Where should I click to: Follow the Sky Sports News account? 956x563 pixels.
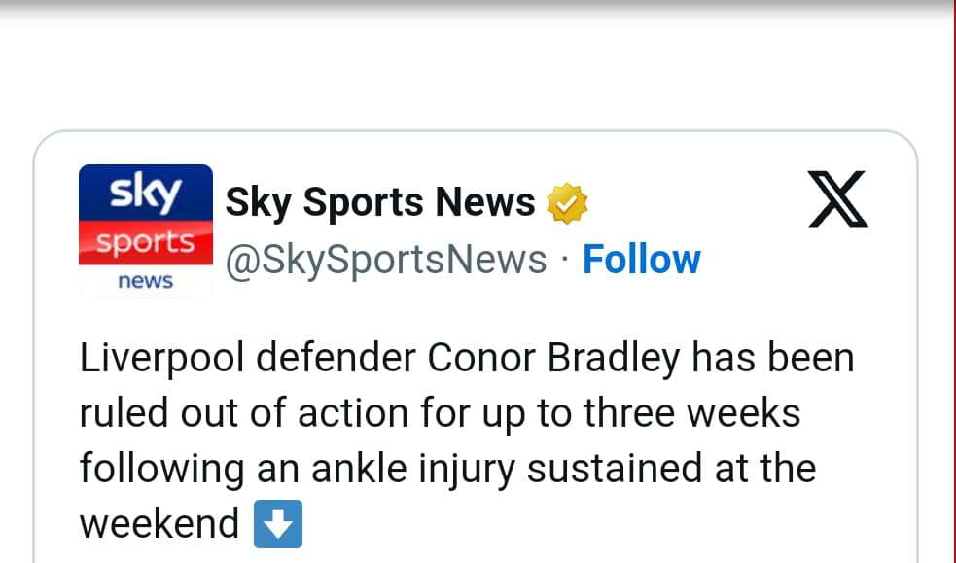click(x=642, y=260)
